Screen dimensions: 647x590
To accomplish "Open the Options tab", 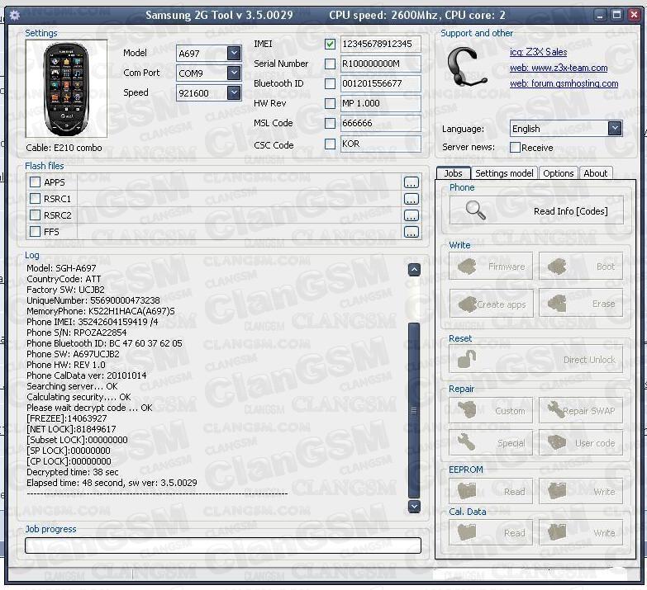I will point(559,173).
